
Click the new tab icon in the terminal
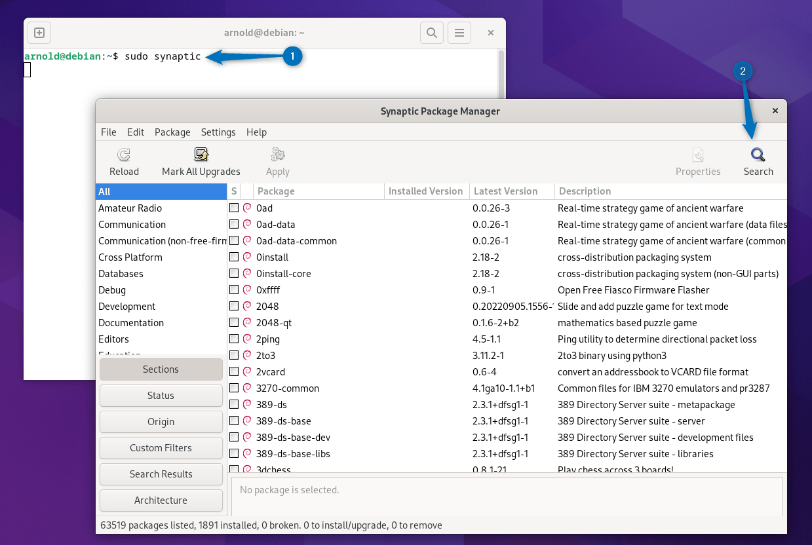tap(39, 32)
